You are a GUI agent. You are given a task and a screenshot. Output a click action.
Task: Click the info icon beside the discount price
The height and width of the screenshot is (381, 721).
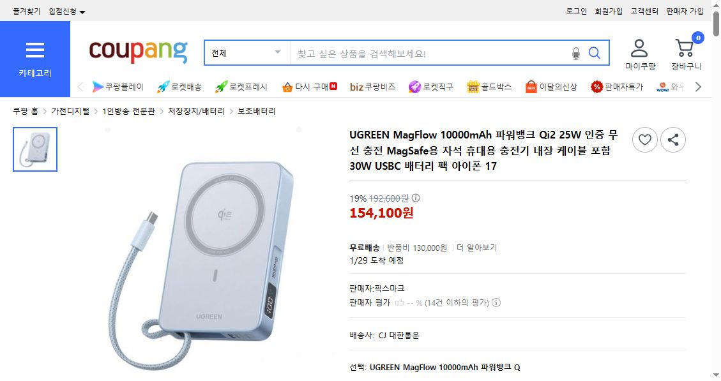coord(416,199)
